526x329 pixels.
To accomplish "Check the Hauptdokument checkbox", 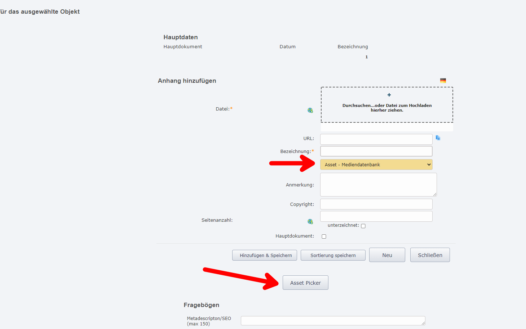I will pos(324,236).
